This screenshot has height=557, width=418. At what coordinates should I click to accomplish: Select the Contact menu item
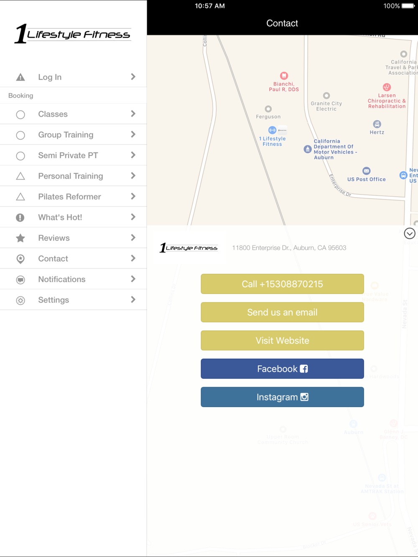pyautogui.click(x=73, y=258)
